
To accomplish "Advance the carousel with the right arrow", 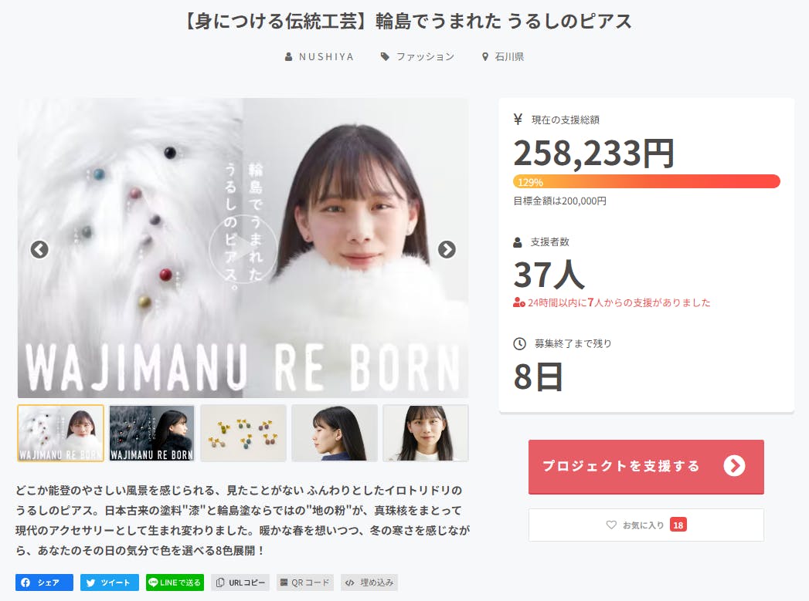I will 447,250.
